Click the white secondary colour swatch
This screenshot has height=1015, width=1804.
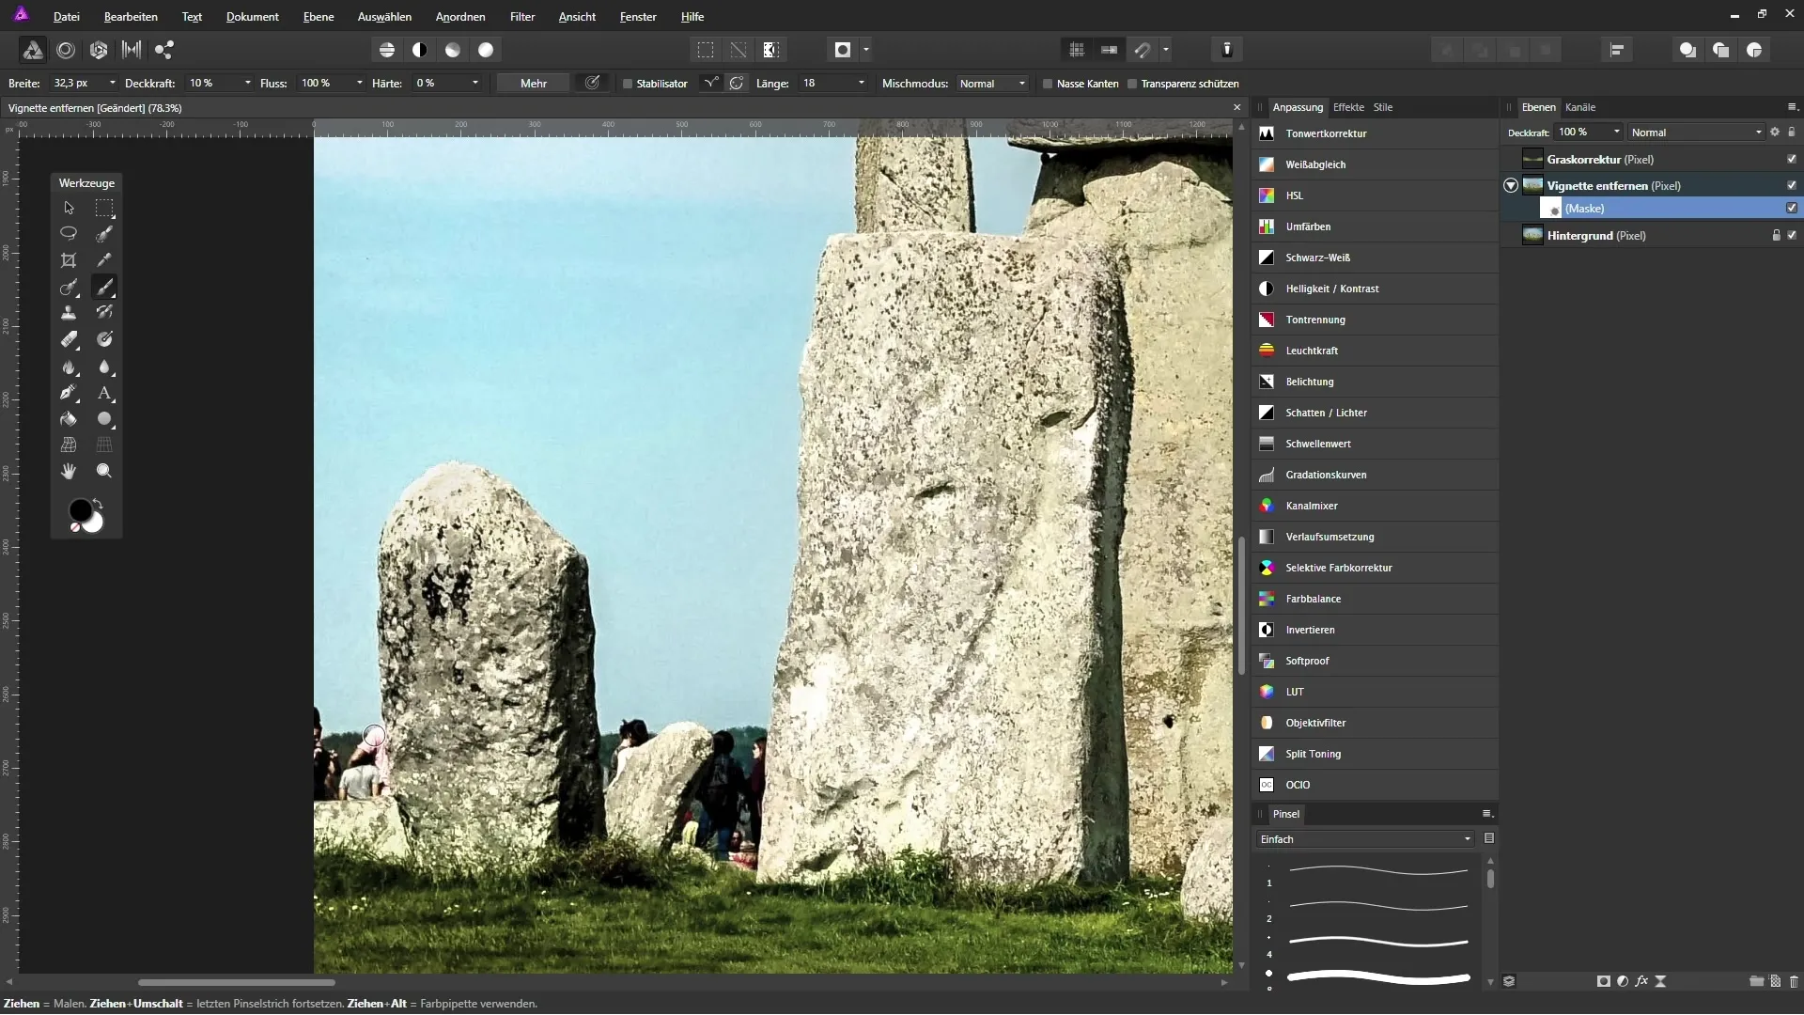point(95,524)
